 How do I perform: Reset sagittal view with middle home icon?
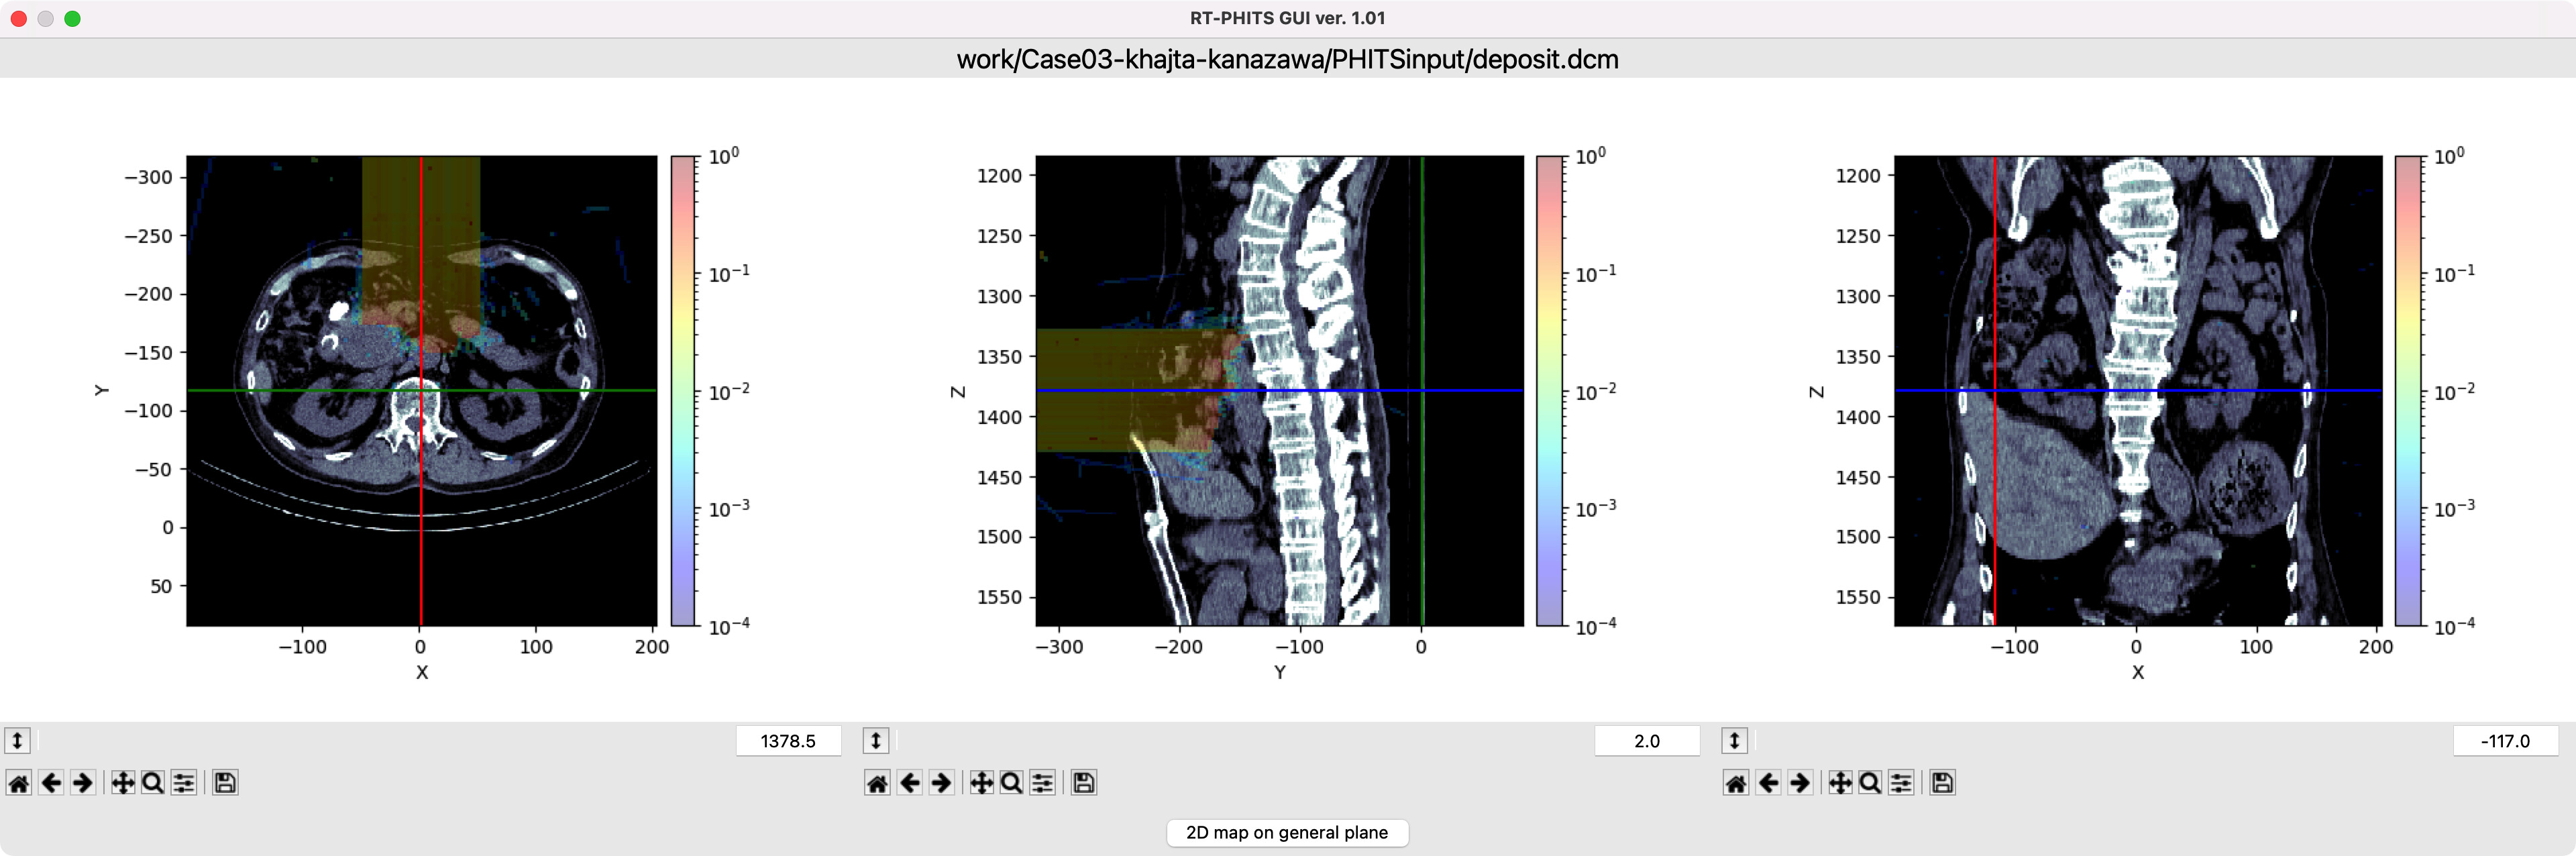877,783
